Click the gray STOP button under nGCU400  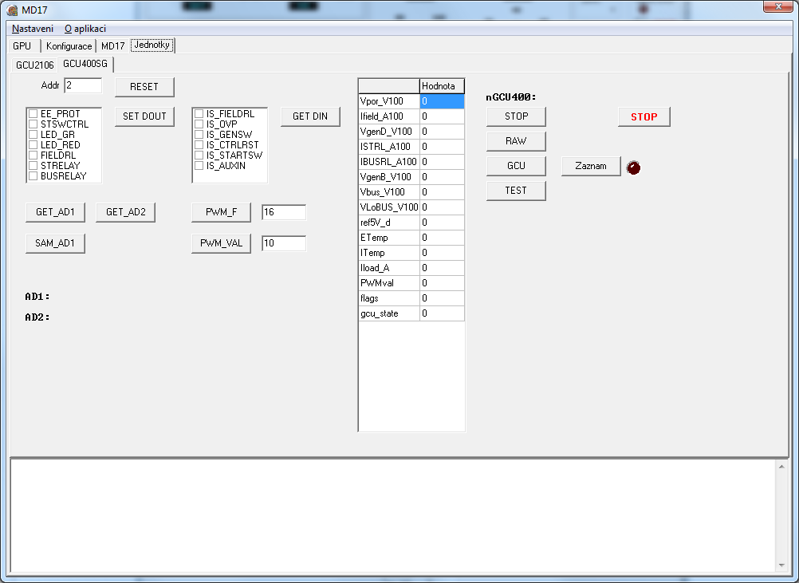click(516, 116)
